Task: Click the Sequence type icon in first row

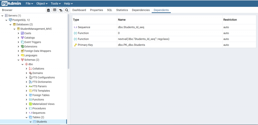Action: point(75,27)
